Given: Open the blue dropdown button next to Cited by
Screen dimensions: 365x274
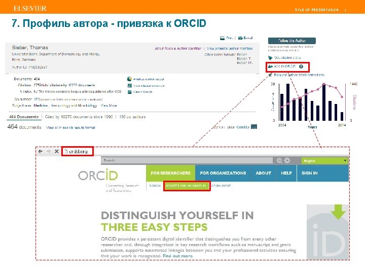Looking at the screenshot, I should (x=254, y=127).
